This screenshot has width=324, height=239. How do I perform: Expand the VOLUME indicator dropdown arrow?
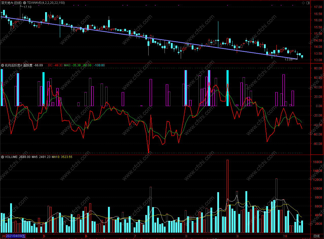(3, 157)
